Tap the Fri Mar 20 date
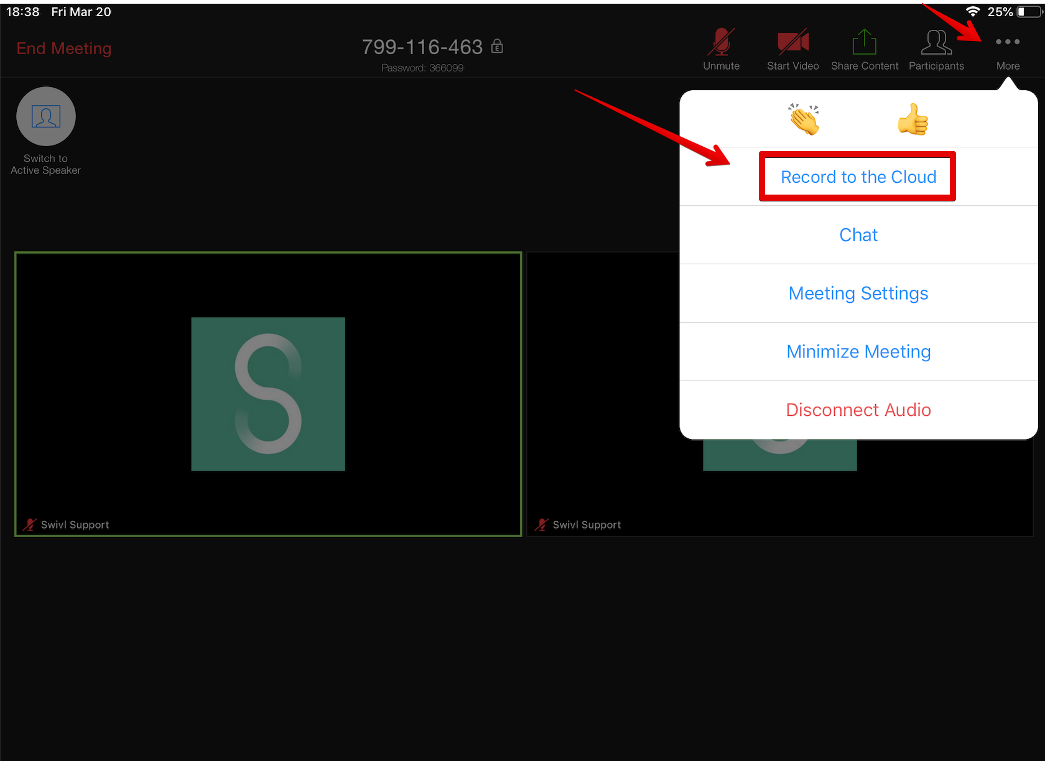1045x761 pixels. coord(81,12)
